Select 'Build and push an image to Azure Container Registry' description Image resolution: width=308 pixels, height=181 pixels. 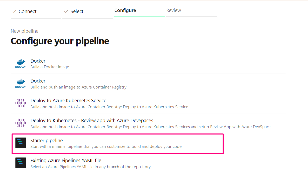click(78, 87)
